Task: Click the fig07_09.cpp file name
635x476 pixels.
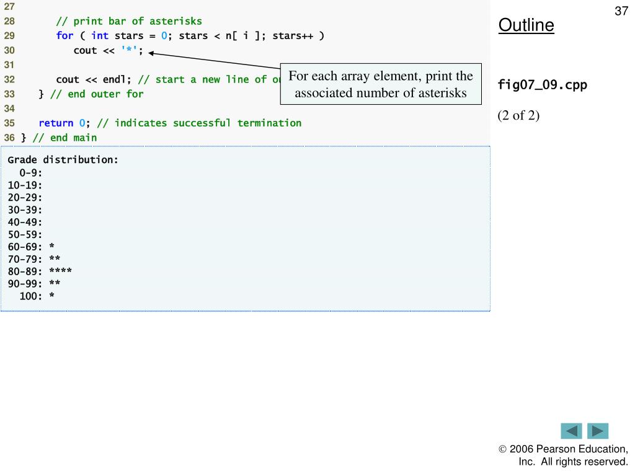Action: (x=542, y=84)
